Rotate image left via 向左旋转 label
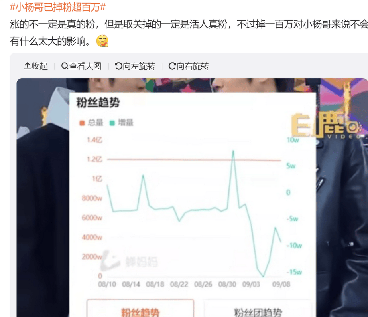Screen dimensions: 368x317 tap(139, 66)
